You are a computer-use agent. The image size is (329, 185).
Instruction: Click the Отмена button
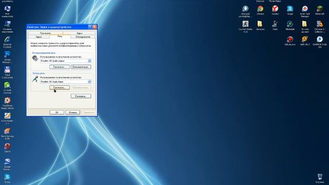click(72, 113)
